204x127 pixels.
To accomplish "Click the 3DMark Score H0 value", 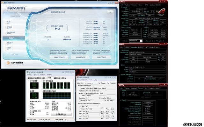I will (57, 29).
